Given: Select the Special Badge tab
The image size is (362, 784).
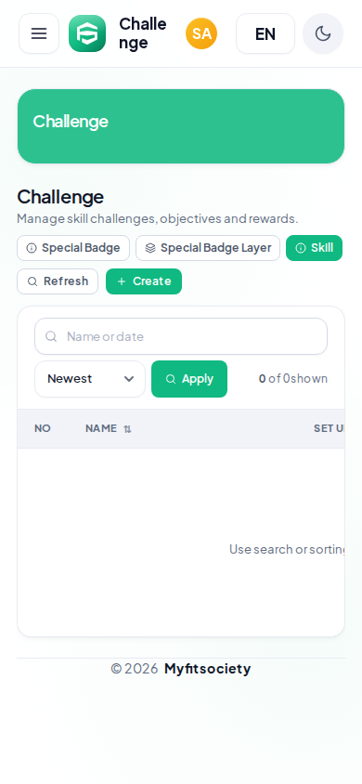Looking at the screenshot, I should [73, 248].
